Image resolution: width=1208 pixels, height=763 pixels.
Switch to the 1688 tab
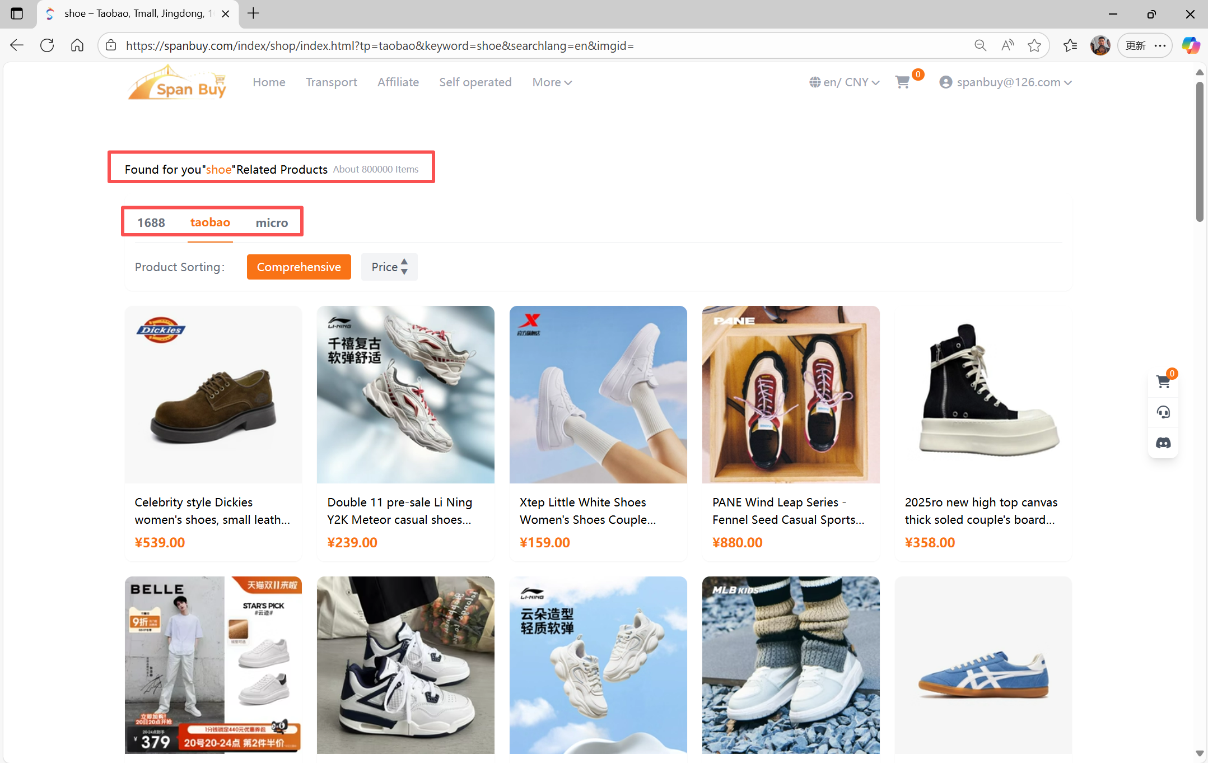pyautogui.click(x=151, y=222)
